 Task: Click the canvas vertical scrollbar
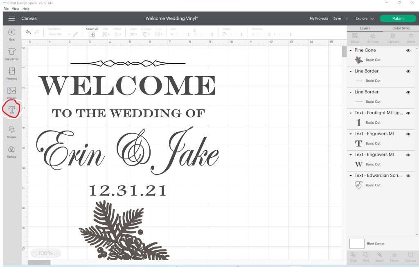[x=344, y=52]
